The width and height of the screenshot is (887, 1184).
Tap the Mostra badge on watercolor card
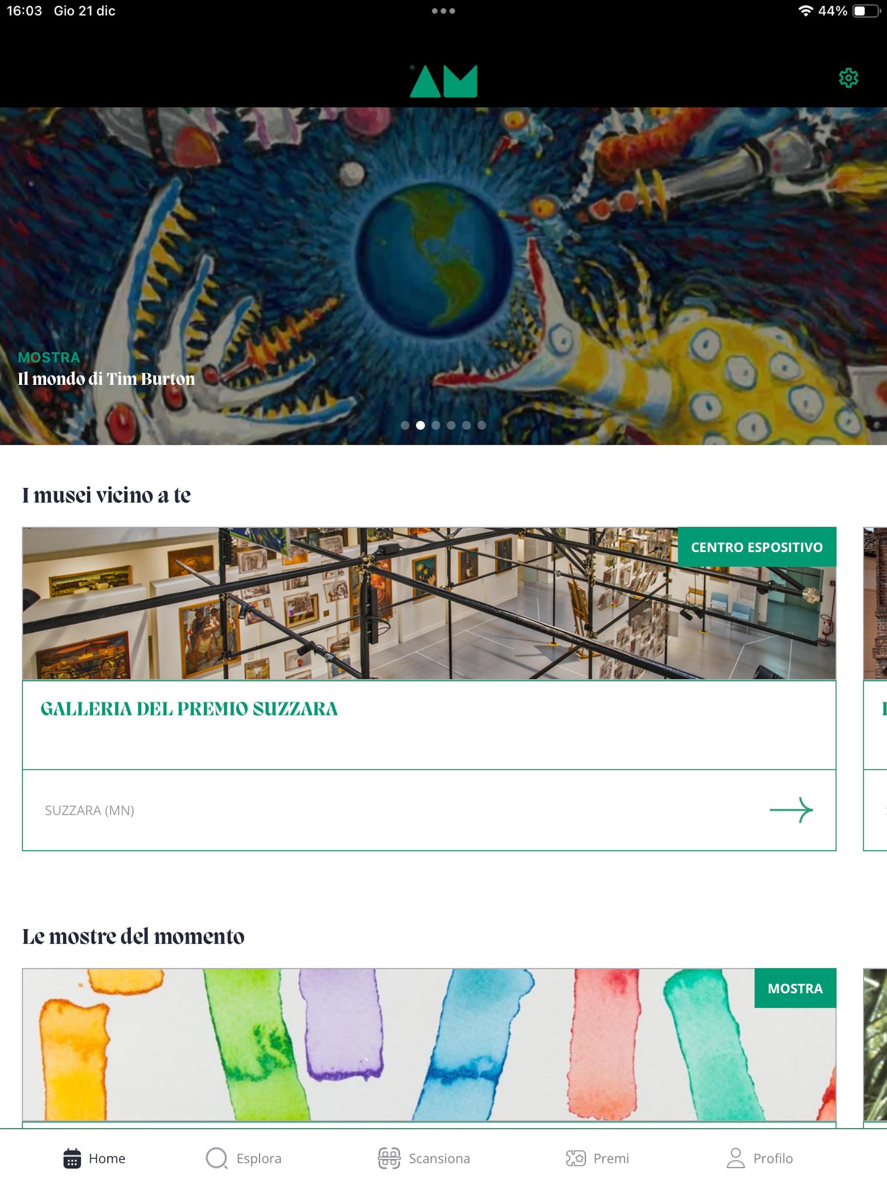795,988
